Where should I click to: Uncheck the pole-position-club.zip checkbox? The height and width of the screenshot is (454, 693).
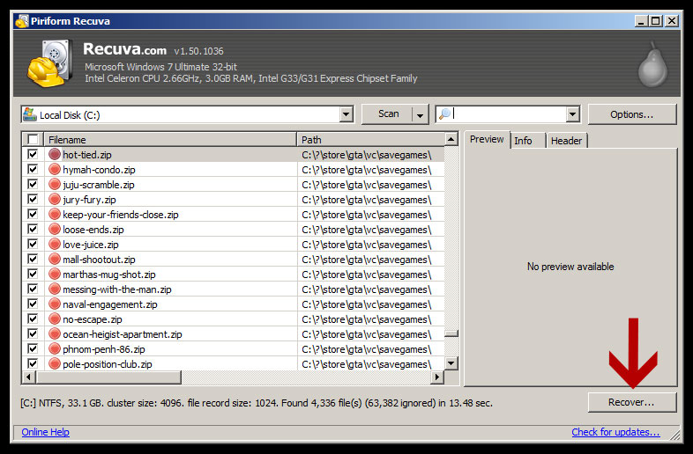(x=33, y=363)
